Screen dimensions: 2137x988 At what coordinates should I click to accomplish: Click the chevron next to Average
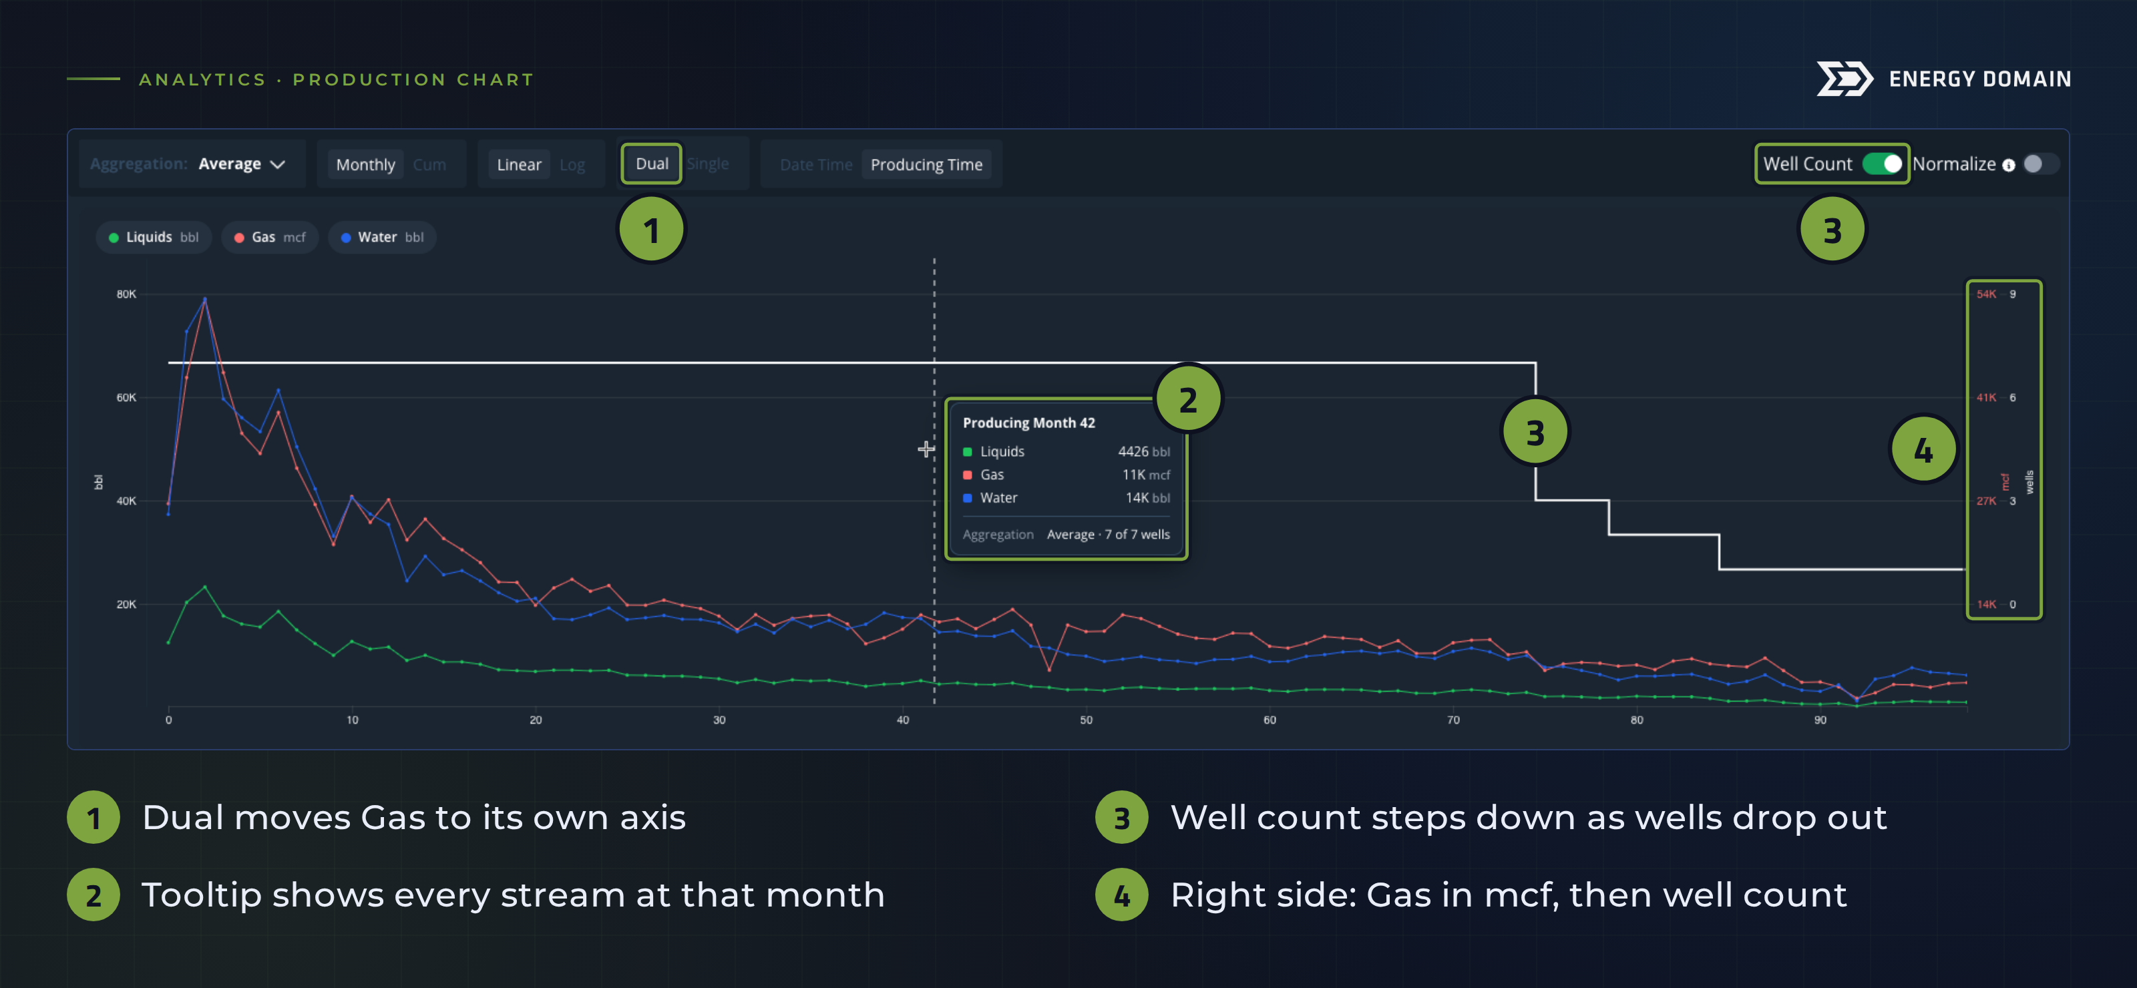coord(278,165)
